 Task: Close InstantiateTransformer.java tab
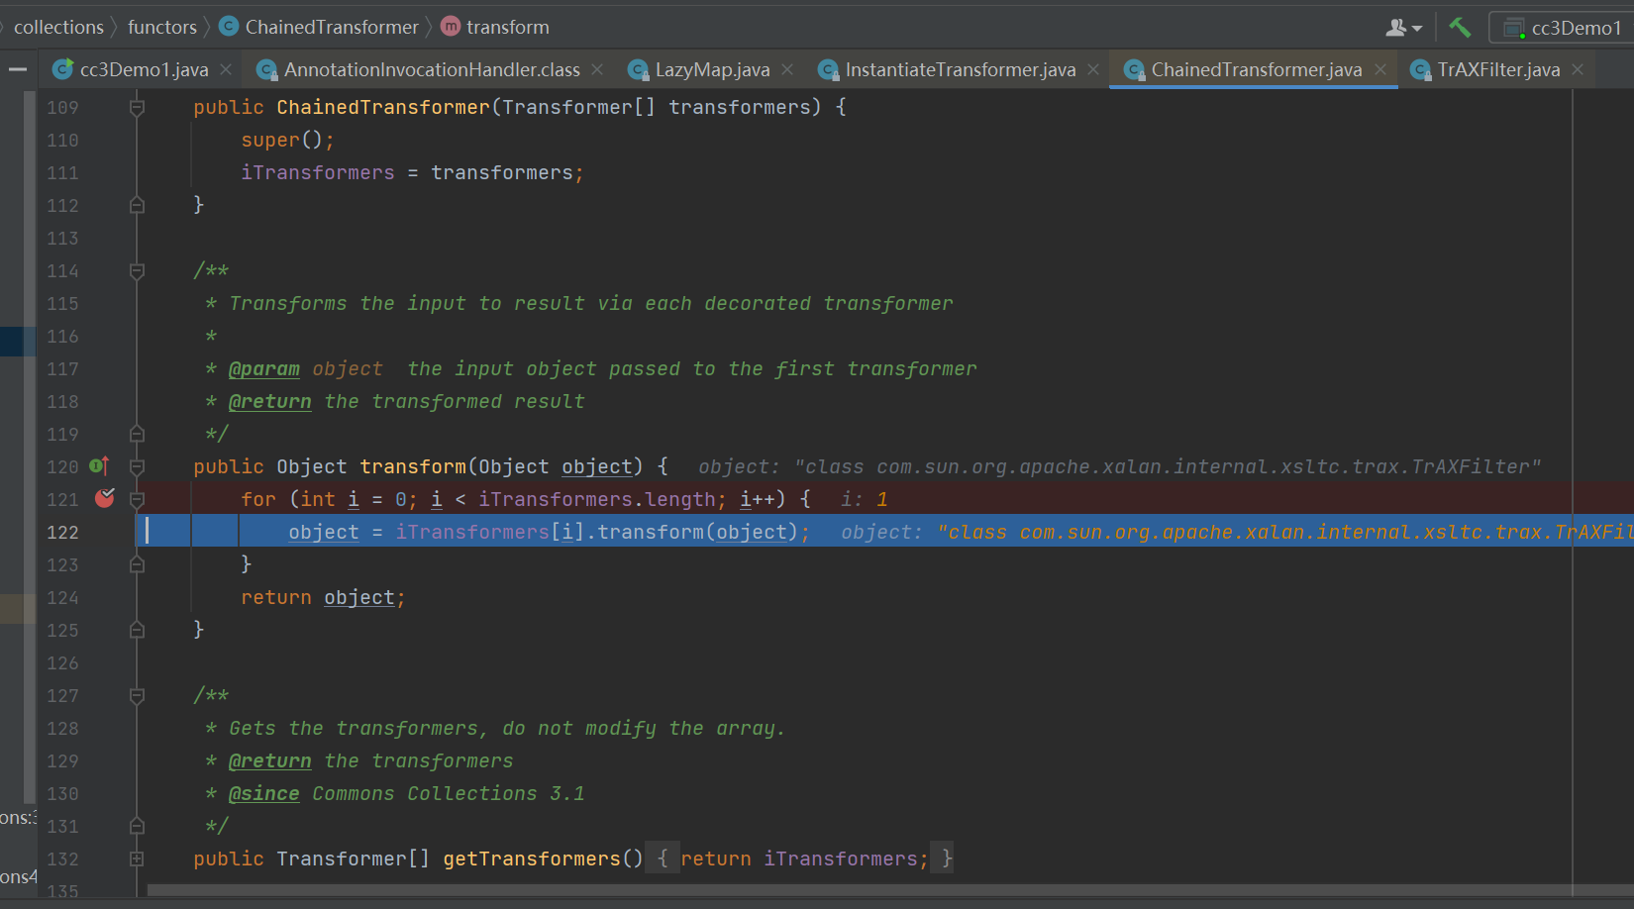click(x=1093, y=69)
